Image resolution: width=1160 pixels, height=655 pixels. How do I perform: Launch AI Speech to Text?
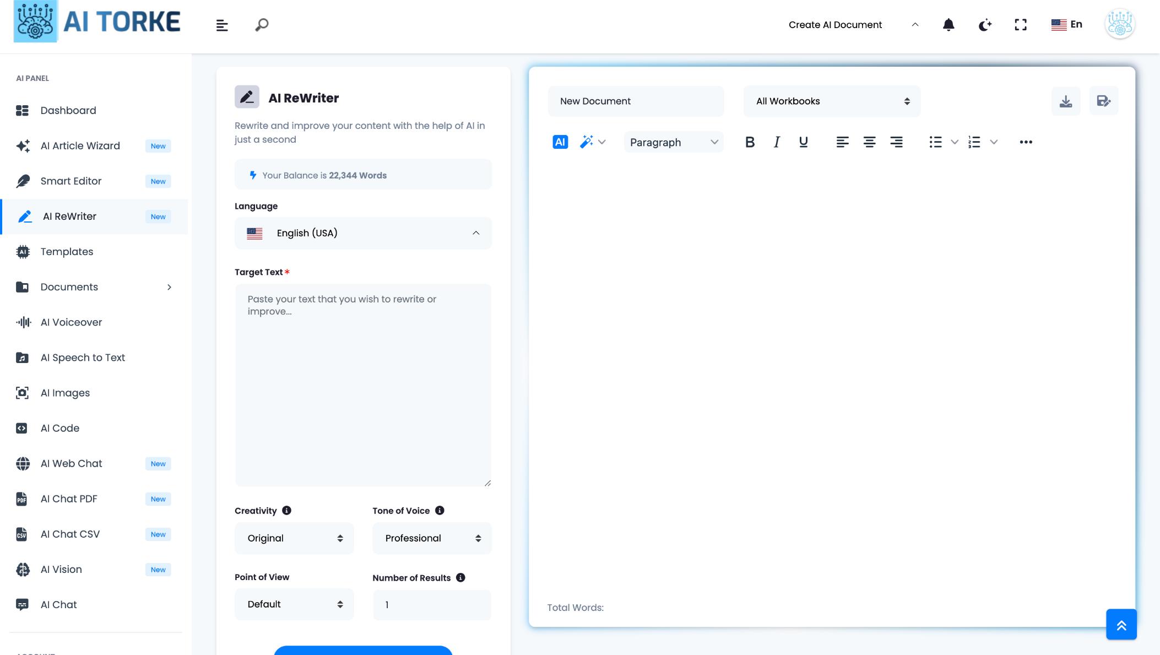82,357
